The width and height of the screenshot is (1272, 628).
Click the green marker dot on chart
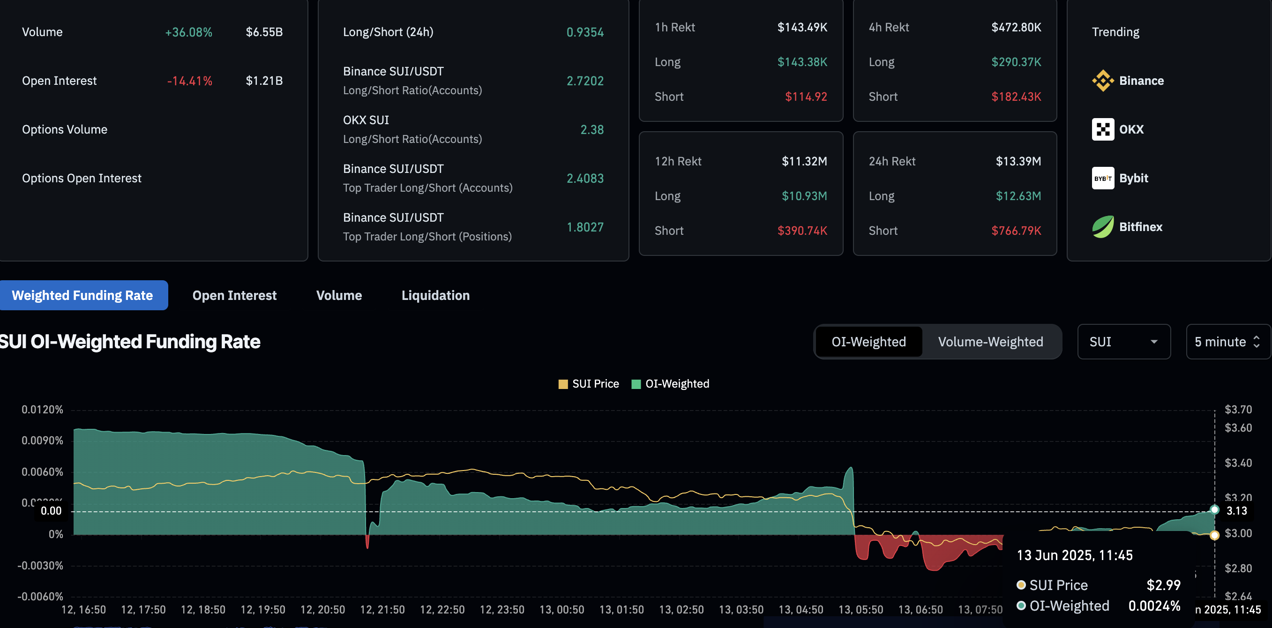click(1214, 509)
